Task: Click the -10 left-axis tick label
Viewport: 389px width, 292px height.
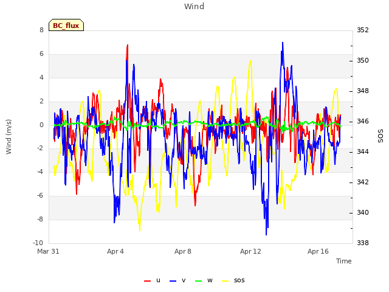Action: click(x=38, y=243)
